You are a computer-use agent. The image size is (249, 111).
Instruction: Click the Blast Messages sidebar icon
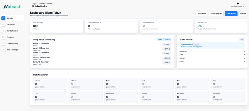click(x=3, y=50)
